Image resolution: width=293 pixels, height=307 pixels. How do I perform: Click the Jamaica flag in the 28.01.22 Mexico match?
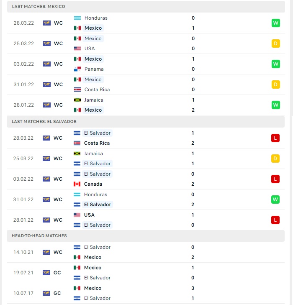[x=77, y=100]
